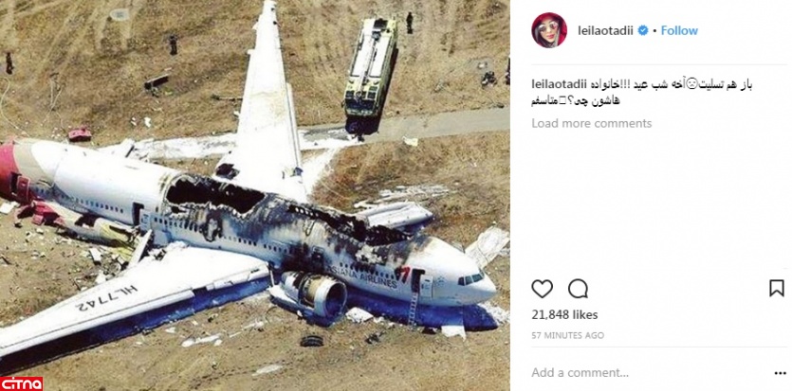Image resolution: width=792 pixels, height=391 pixels.
Task: Like the post with the heart icon
Action: [542, 289]
